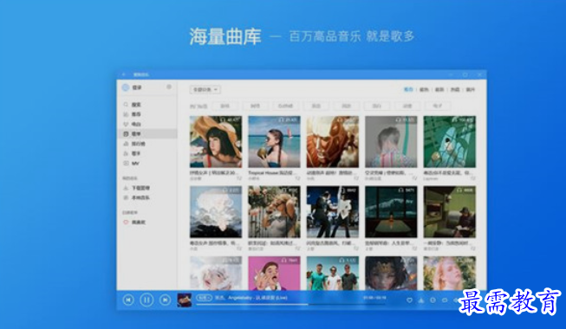Download the current song
Screen dimensions: 566x329
click(x=421, y=300)
